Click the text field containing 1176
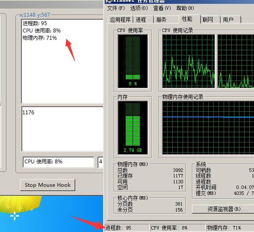The width and height of the screenshot is (254, 232). 62,129
